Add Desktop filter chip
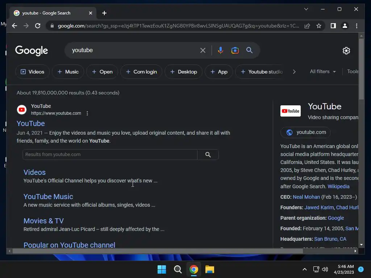 (184, 72)
